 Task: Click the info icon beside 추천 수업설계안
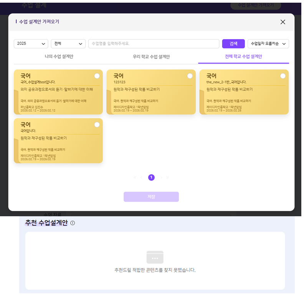click(73, 223)
